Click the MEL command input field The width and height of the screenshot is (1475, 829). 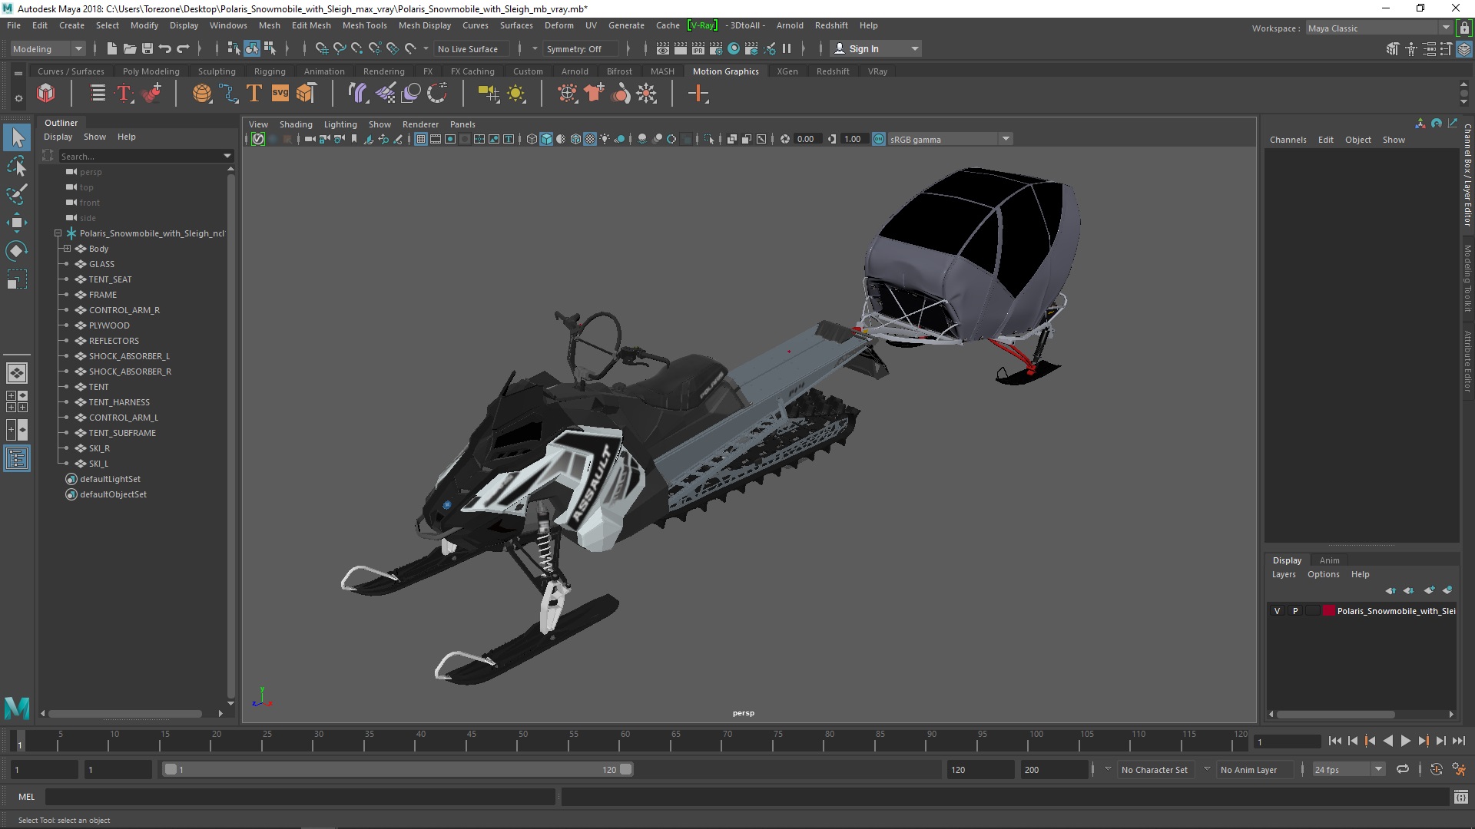tap(300, 797)
